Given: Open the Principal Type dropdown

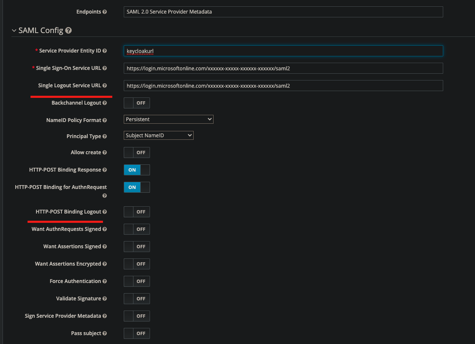Looking at the screenshot, I should pyautogui.click(x=158, y=135).
